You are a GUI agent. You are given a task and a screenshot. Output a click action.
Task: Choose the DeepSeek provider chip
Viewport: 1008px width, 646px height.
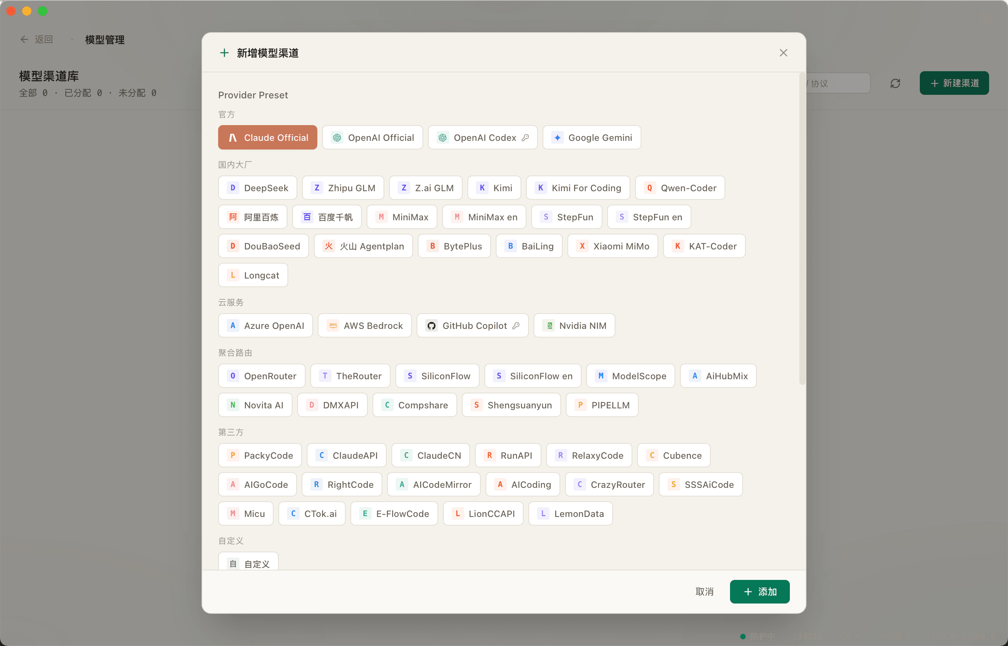[x=258, y=188]
